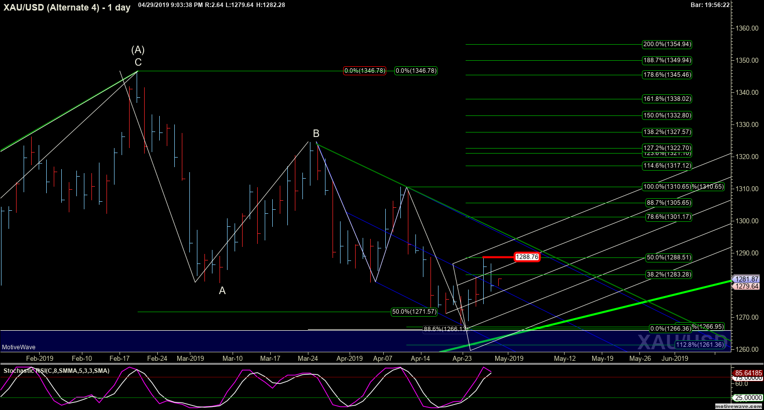764x410 pixels.
Task: Click the 1300.00 price axis label
Action: coord(746,221)
